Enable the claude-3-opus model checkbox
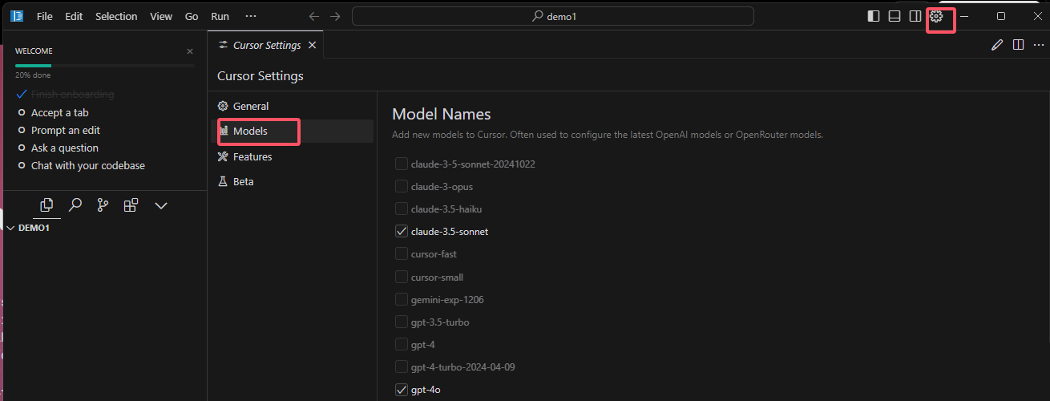 [402, 187]
